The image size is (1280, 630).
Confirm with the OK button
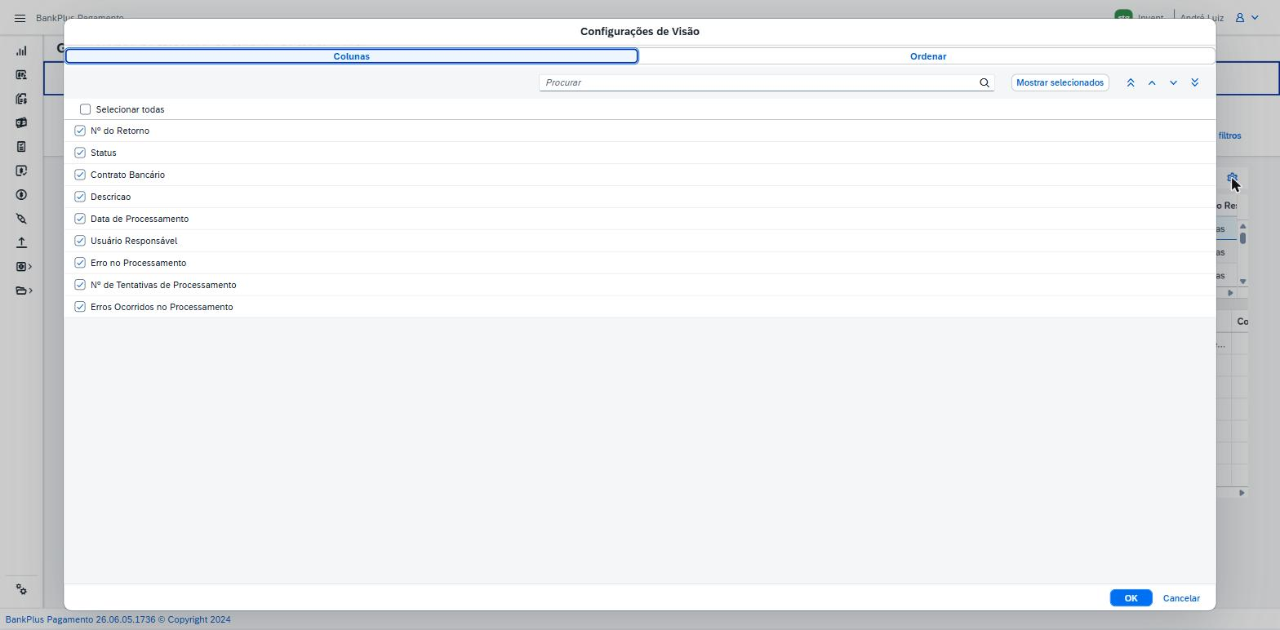pos(1131,598)
